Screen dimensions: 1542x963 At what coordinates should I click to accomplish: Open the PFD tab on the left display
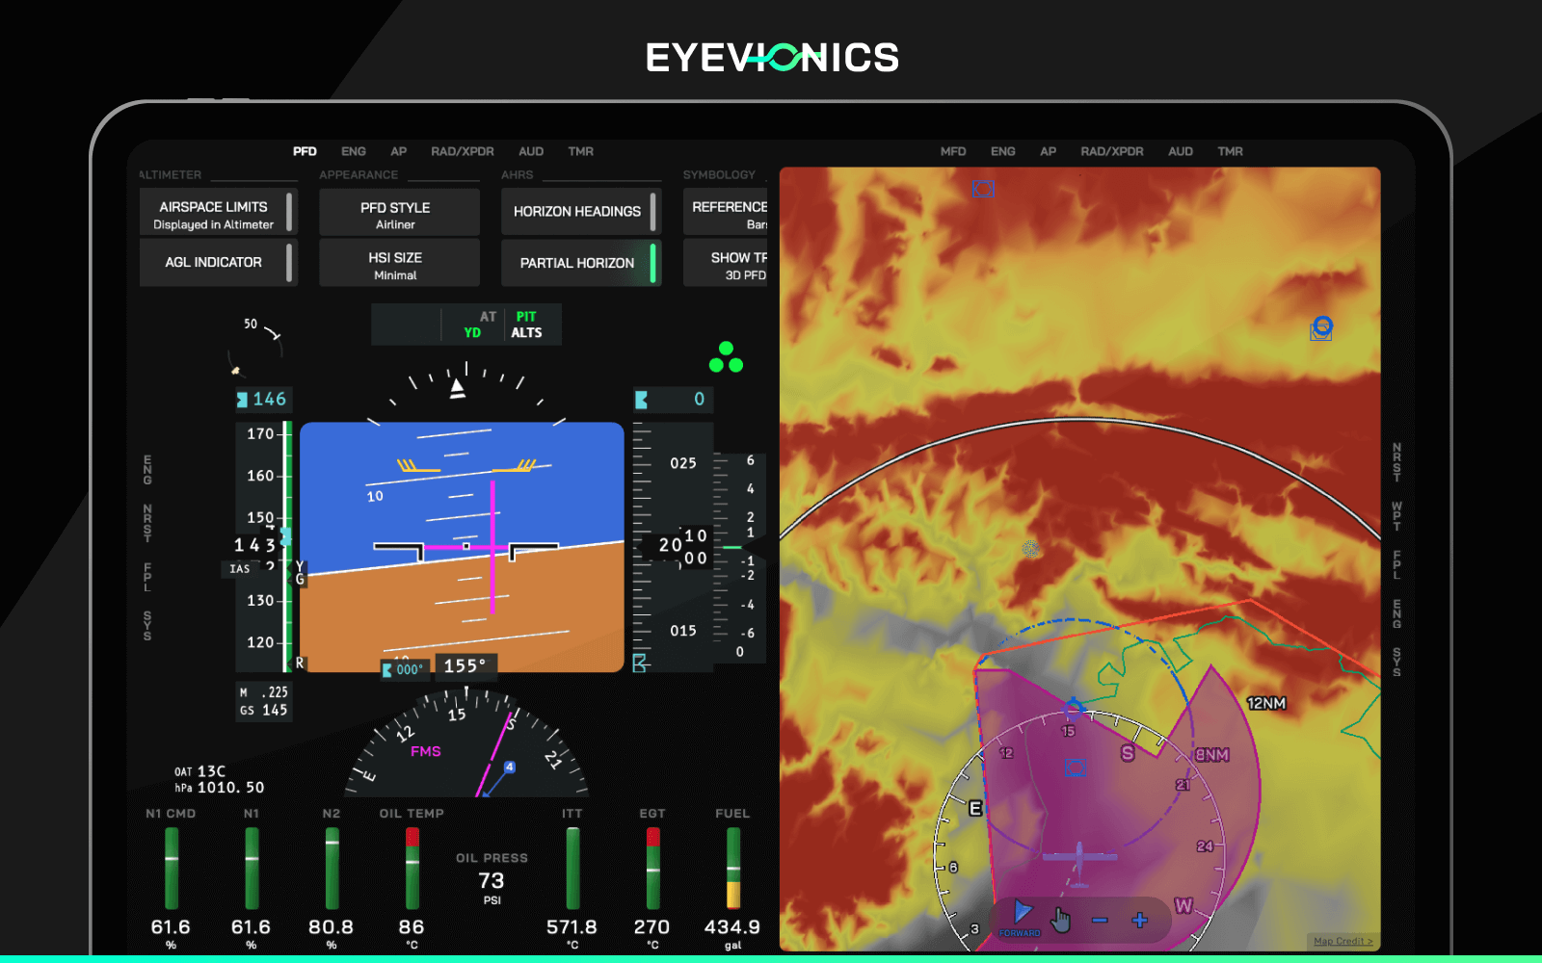305,151
